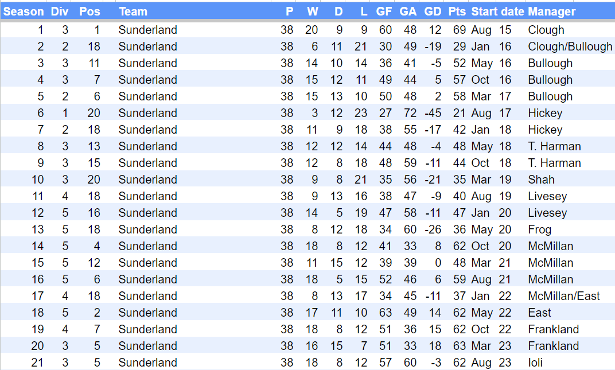Screen dimensions: 615x370
Task: Click the GF column header
Action: pos(384,11)
